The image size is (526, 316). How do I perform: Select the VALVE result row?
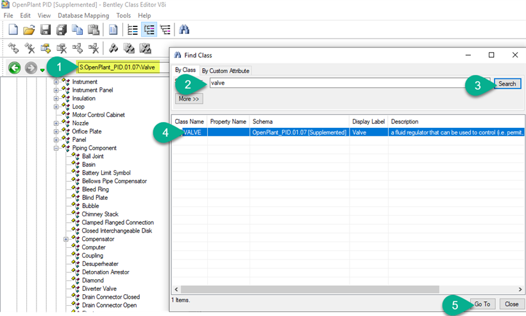tap(348, 132)
